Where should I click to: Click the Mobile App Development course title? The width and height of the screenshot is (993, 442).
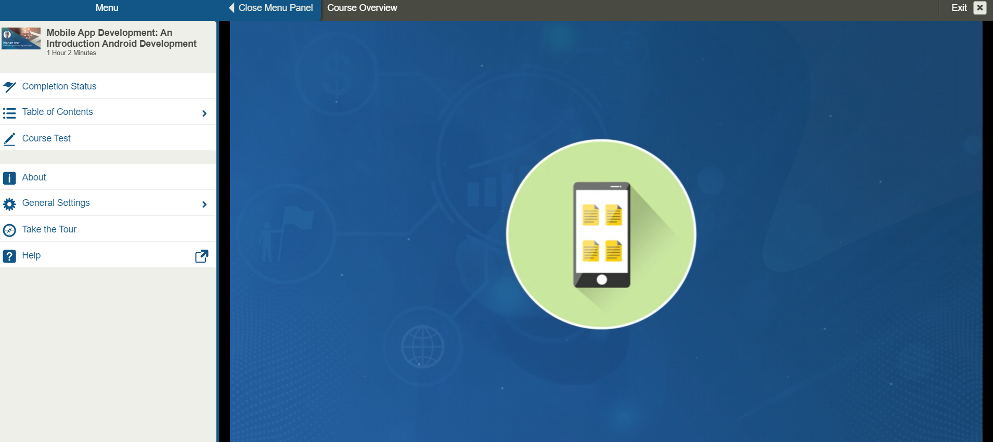[x=121, y=38]
